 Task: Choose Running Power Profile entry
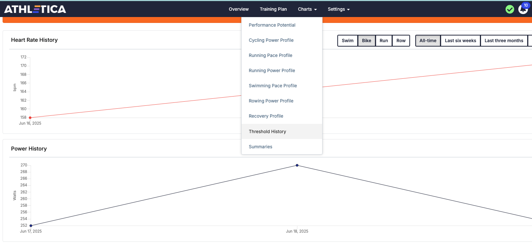point(282,71)
